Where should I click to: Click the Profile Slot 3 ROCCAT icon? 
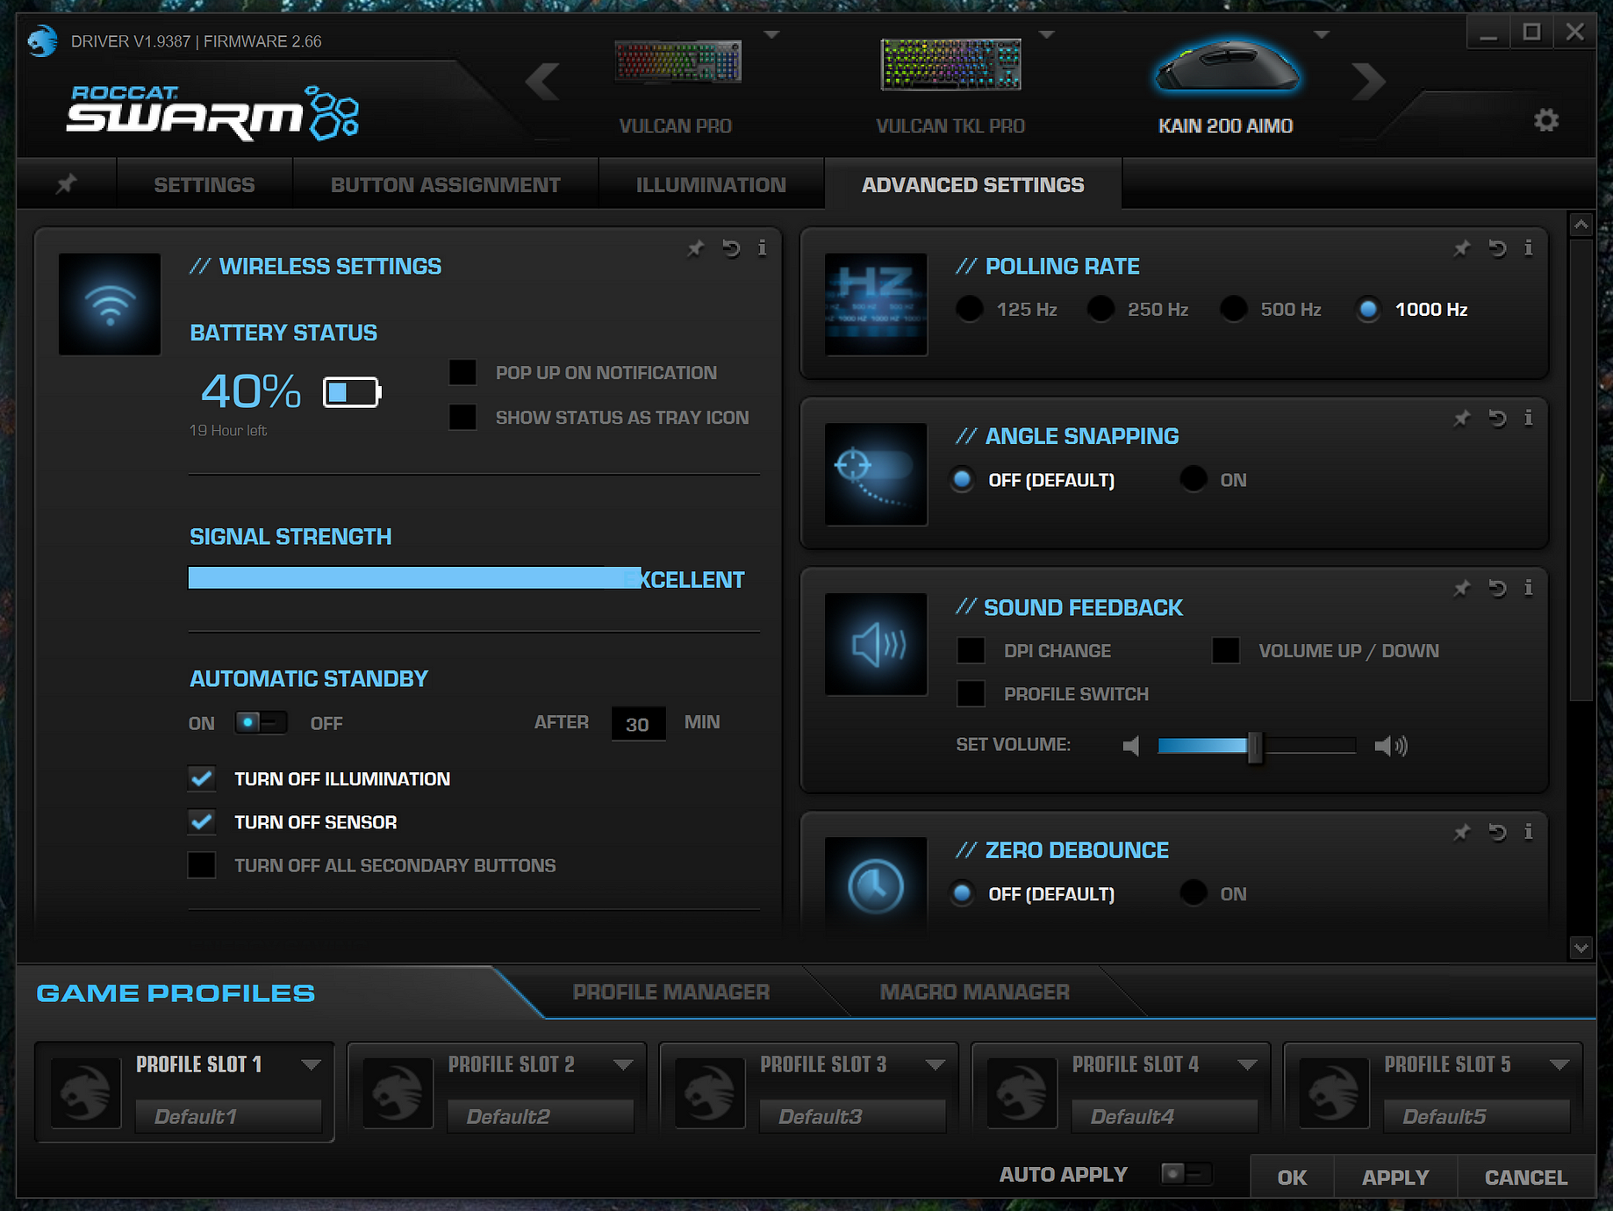tap(710, 1093)
